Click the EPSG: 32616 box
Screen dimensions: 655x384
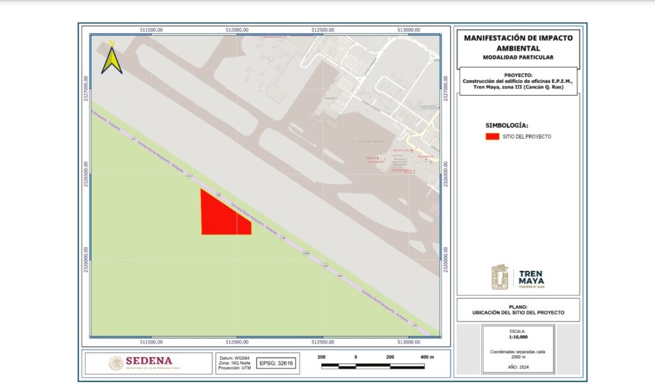276,363
